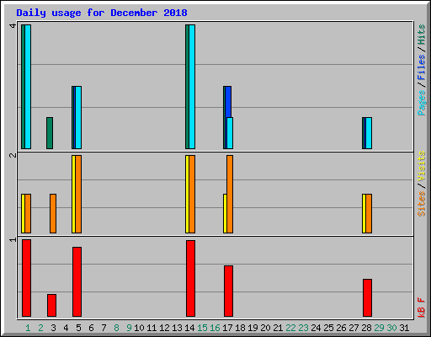The image size is (431, 337).
Task: Click the orange sites bar for day 14
Action: (x=192, y=194)
